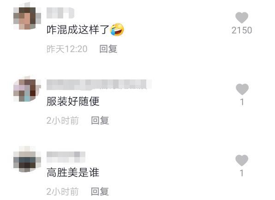The image size is (275, 200).
Task: Like the '高胜美是谁' comment via heart
Action: [242, 160]
